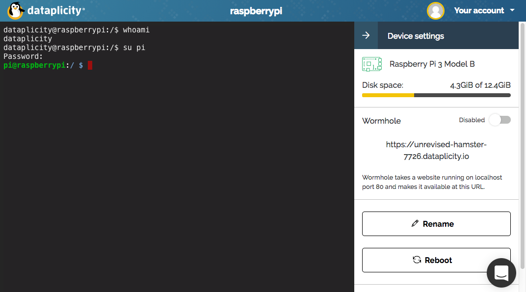Viewport: 526px width, 292px height.
Task: Click the refresh icon on Reboot
Action: (x=417, y=260)
